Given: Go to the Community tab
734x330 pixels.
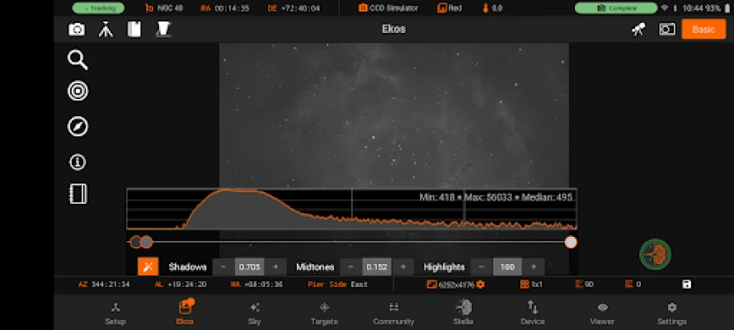Looking at the screenshot, I should point(393,313).
